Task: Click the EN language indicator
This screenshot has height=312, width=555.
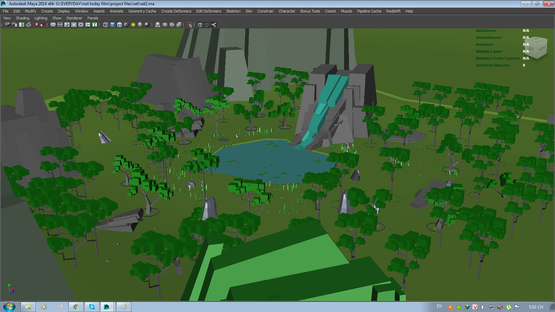Action: click(x=439, y=306)
